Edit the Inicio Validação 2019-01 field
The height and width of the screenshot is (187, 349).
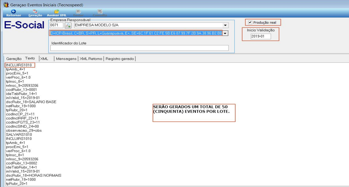(x=261, y=36)
